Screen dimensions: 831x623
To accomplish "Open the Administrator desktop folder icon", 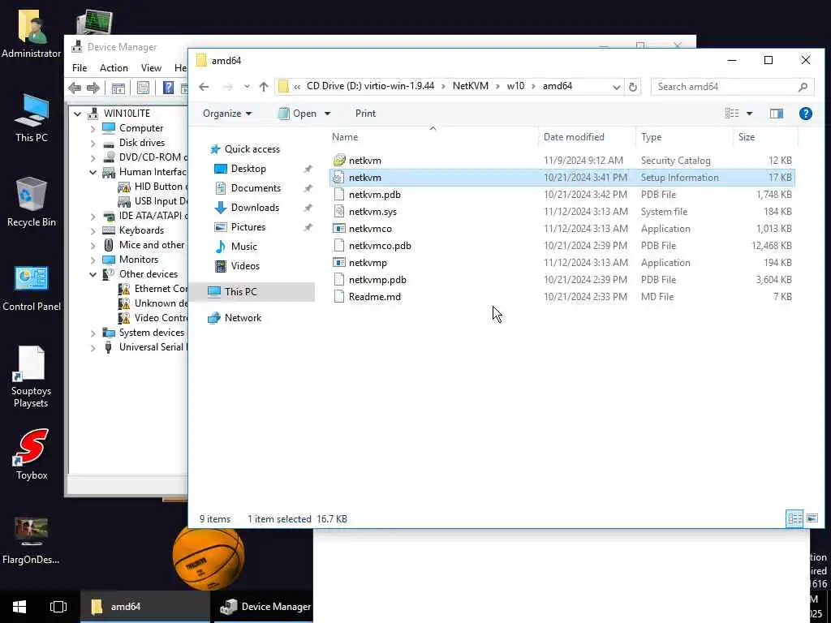I will (32, 32).
